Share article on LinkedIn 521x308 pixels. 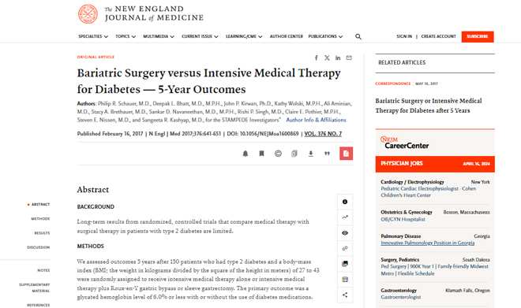coord(338,58)
